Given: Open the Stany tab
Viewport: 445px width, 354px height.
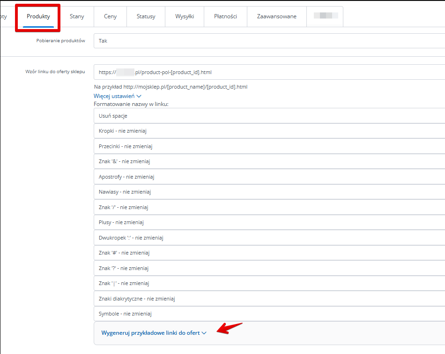Looking at the screenshot, I should click(77, 16).
